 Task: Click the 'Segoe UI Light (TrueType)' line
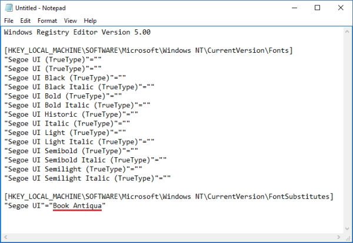(x=65, y=133)
